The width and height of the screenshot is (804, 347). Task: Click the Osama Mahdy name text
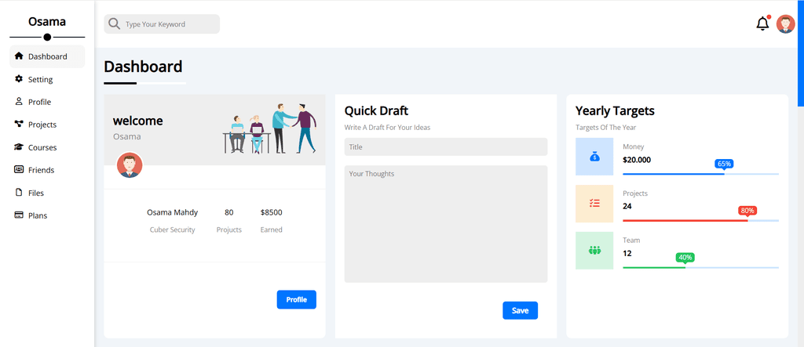172,212
